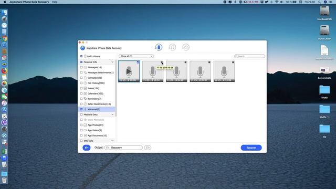Open Google Chrome from the Dock

tap(4, 38)
